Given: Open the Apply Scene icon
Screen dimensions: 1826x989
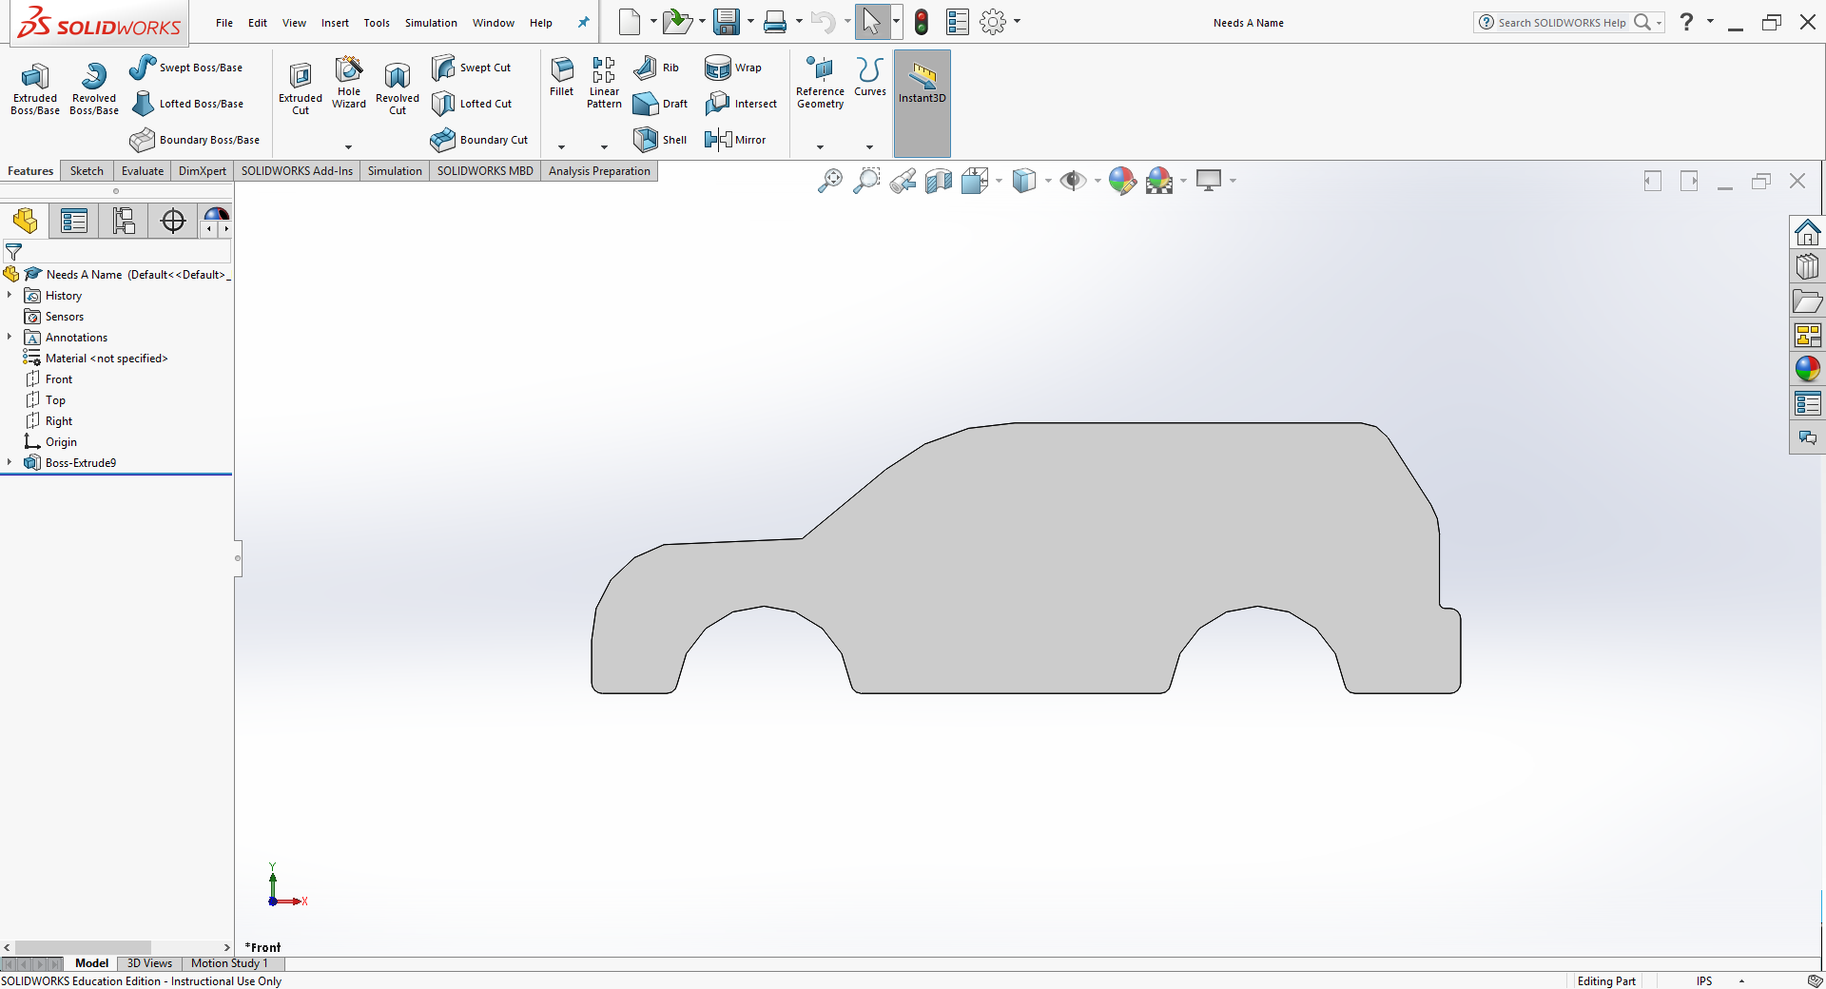Looking at the screenshot, I should (1159, 181).
